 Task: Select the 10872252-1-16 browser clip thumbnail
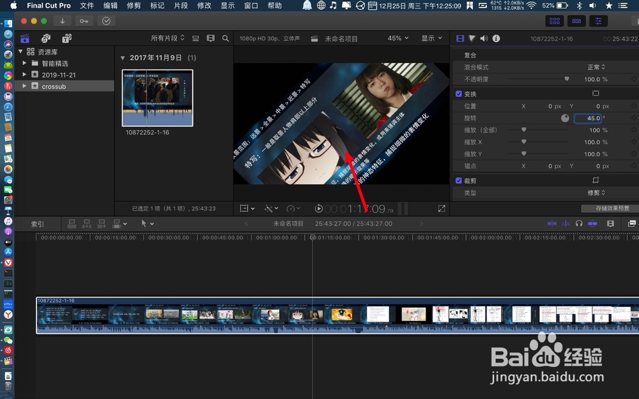pos(158,98)
